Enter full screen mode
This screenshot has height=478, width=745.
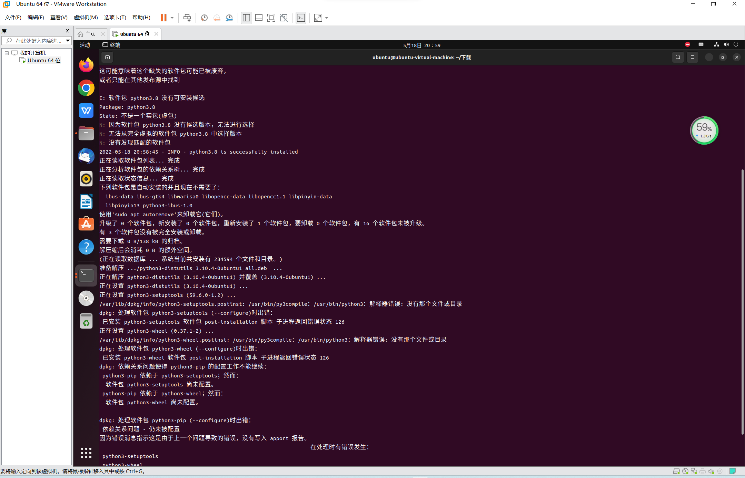[x=271, y=18]
